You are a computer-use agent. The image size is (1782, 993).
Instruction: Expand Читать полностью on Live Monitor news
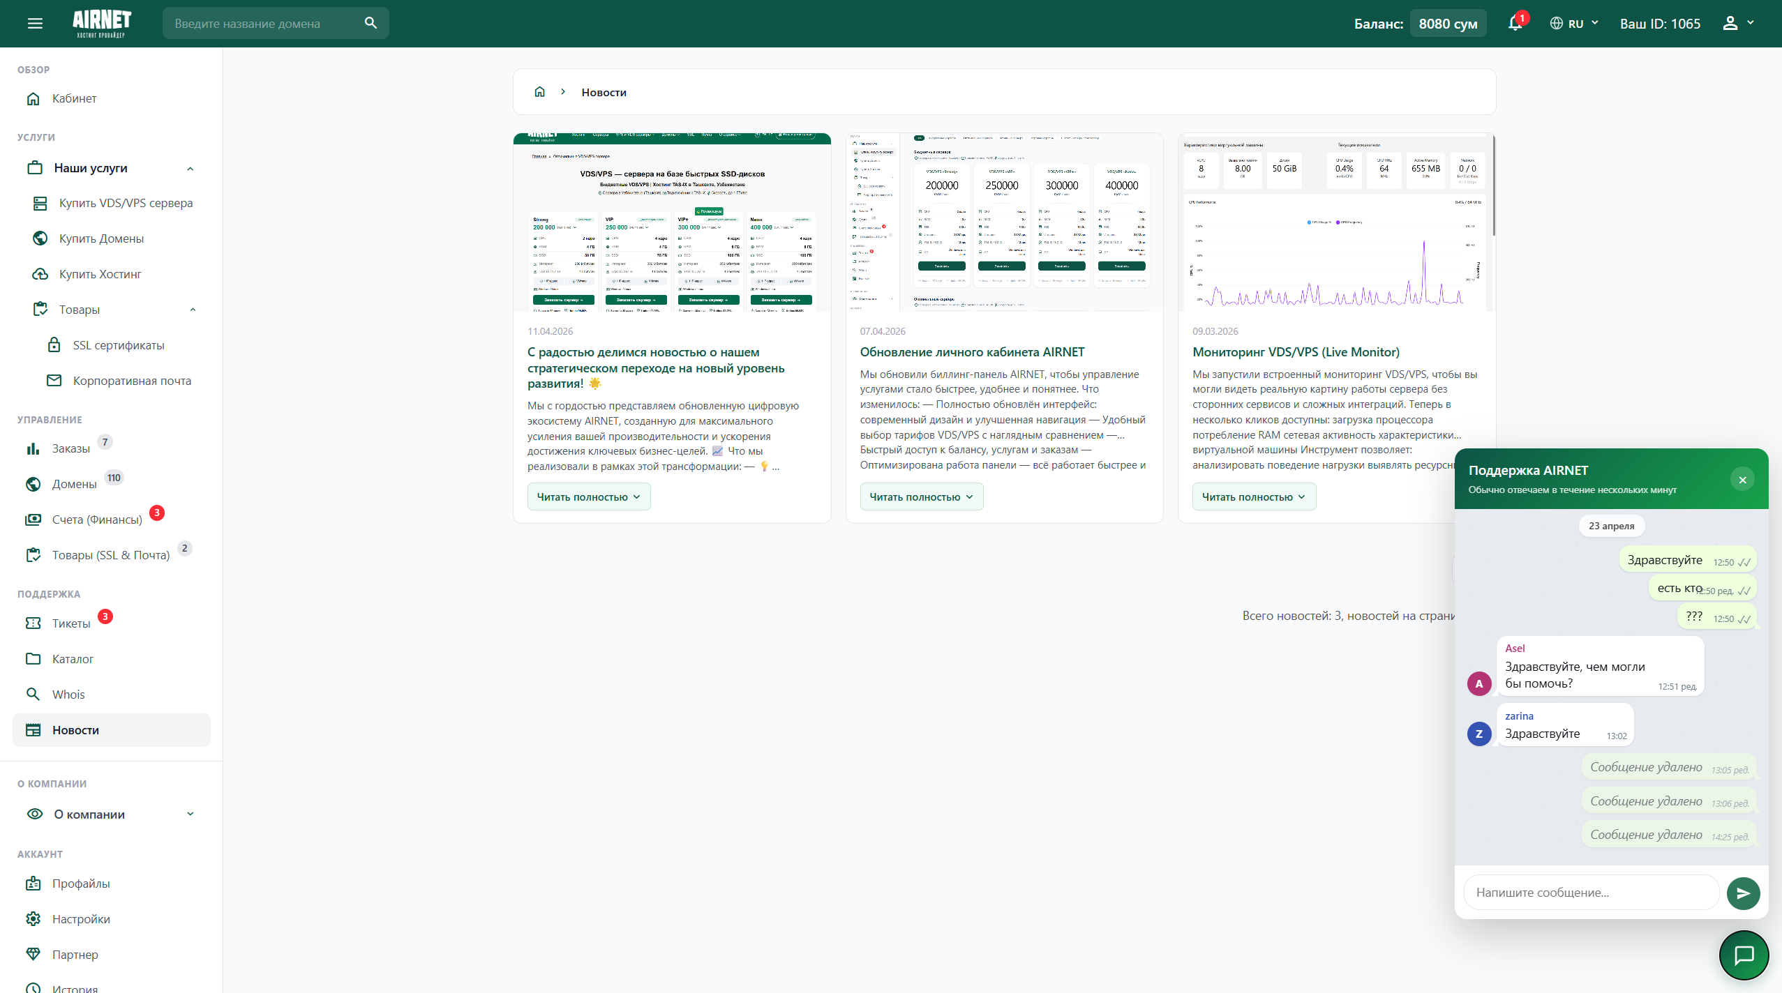1253,496
